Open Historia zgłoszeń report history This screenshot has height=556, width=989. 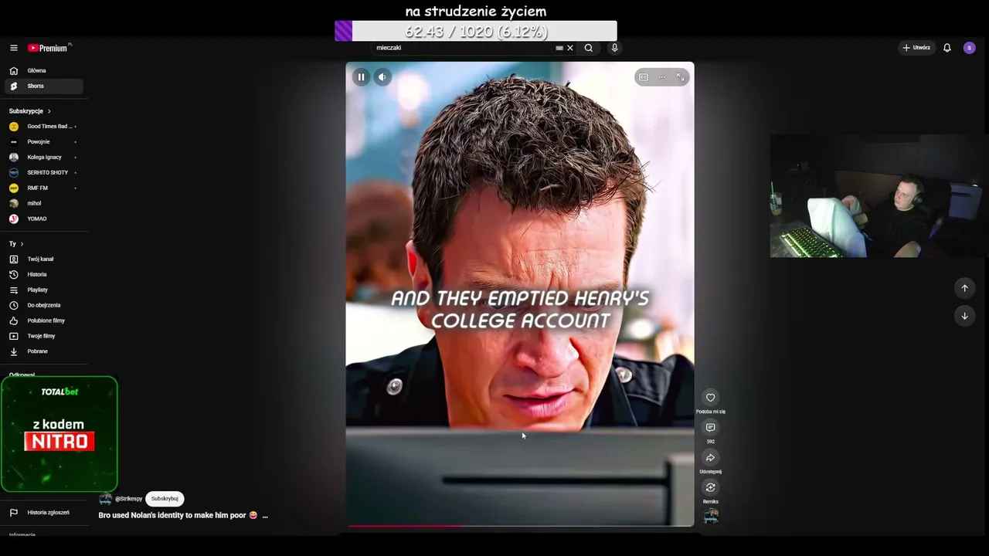pyautogui.click(x=43, y=512)
